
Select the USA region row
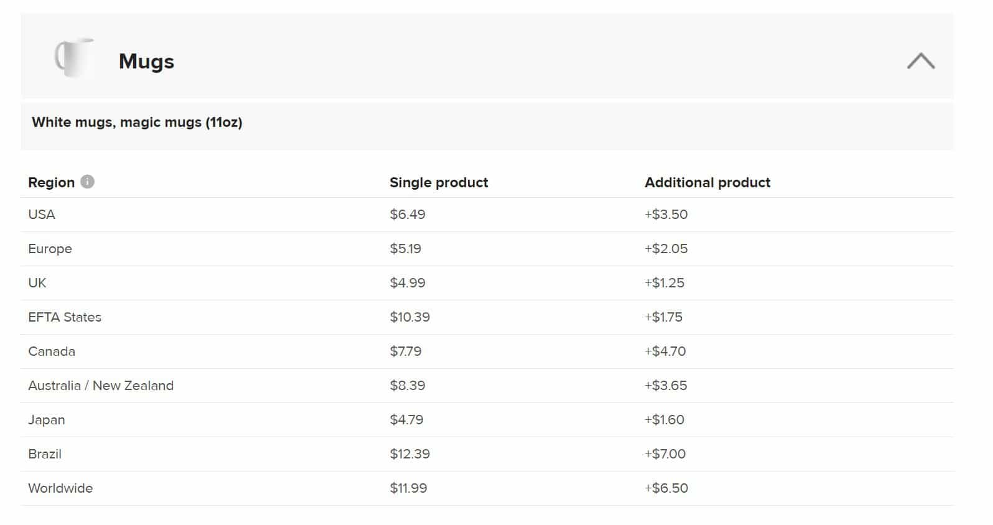coord(41,214)
